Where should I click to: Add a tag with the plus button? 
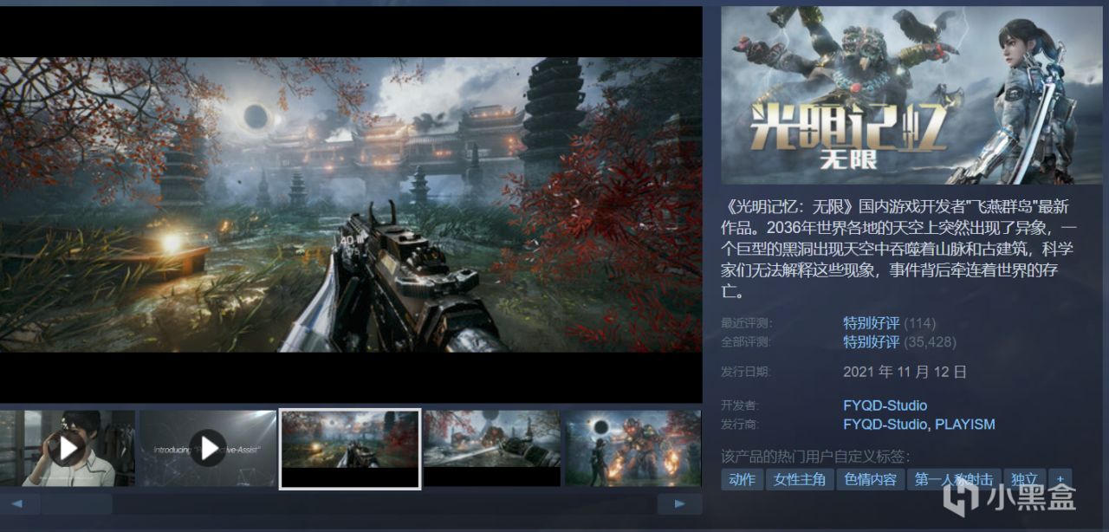(x=1060, y=480)
